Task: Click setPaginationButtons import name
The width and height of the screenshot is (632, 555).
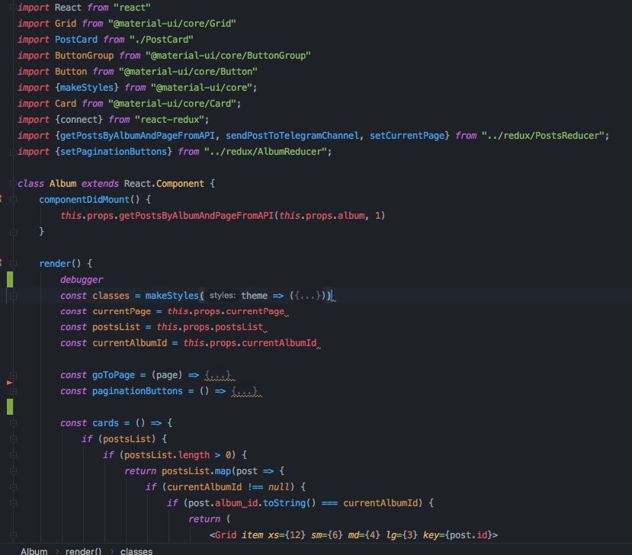Action: 114,152
